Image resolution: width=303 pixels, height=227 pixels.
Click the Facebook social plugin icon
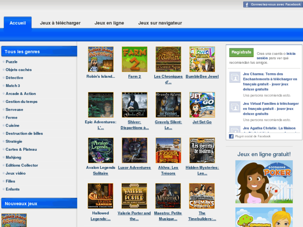(231, 136)
